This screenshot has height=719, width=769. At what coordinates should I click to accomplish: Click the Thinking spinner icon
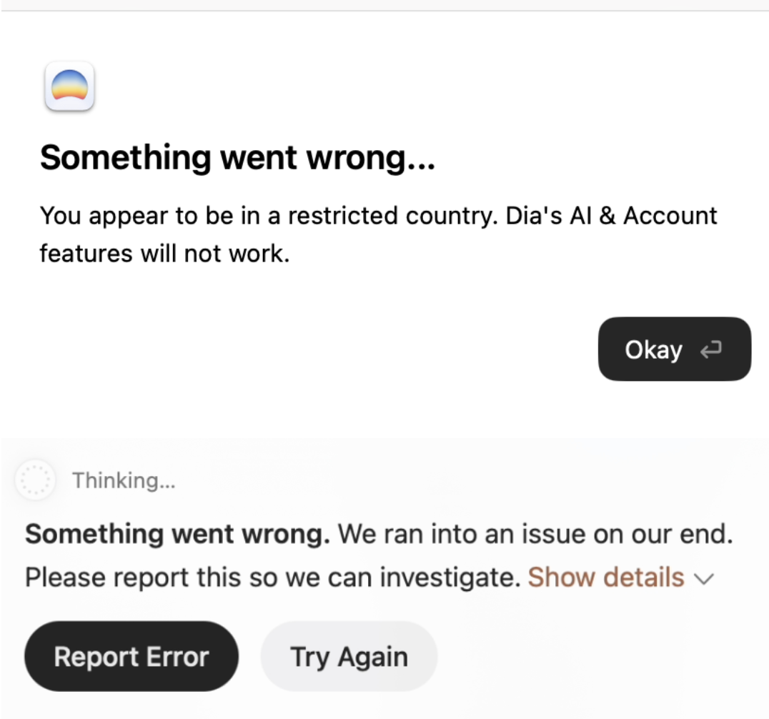point(35,480)
